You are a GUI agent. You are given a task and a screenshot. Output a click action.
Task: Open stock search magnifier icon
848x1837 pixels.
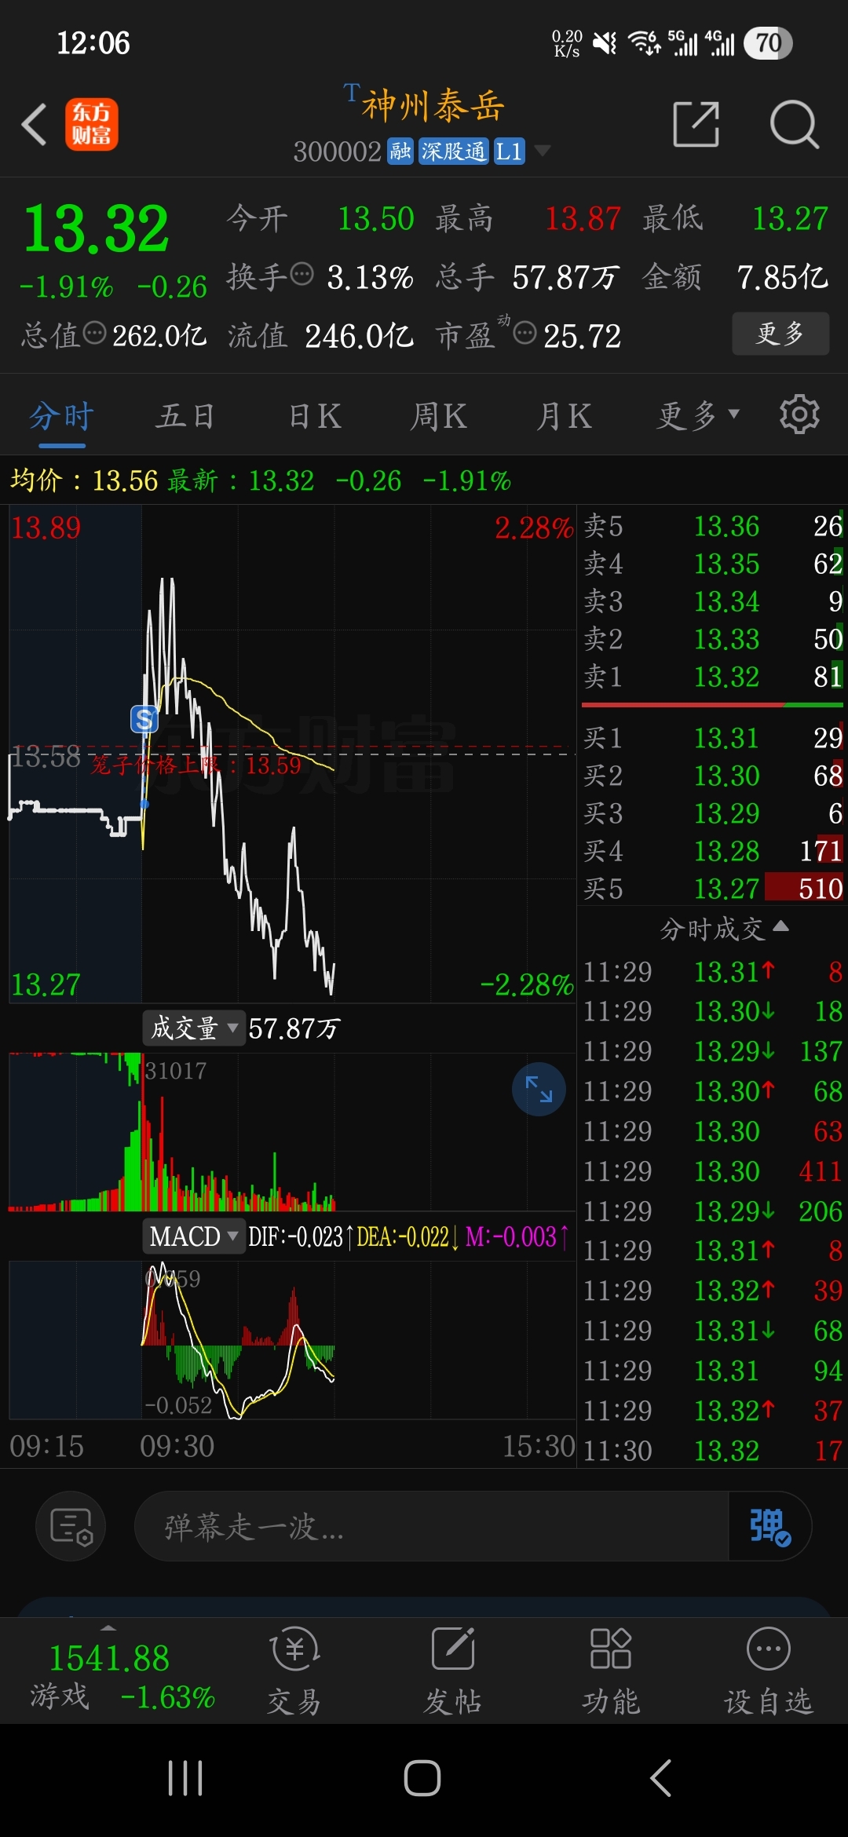tap(794, 124)
